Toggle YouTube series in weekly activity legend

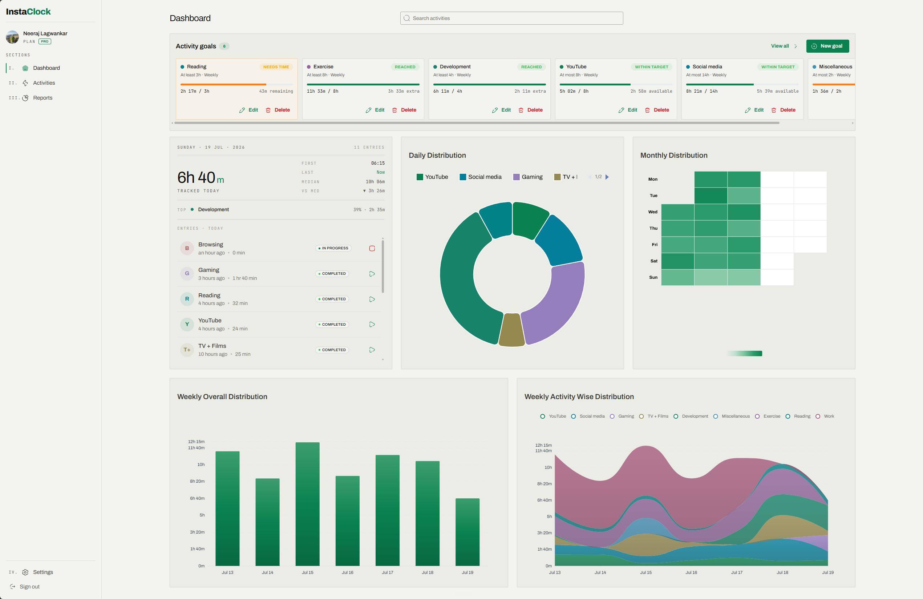click(553, 416)
